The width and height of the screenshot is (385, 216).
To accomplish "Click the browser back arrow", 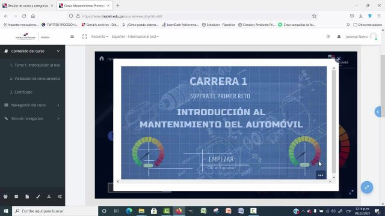I will [x=6, y=16].
